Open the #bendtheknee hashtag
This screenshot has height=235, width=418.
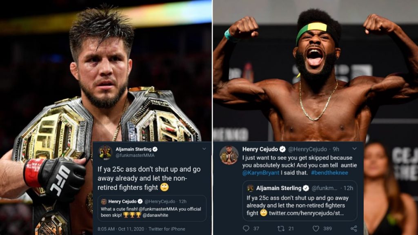329,173
